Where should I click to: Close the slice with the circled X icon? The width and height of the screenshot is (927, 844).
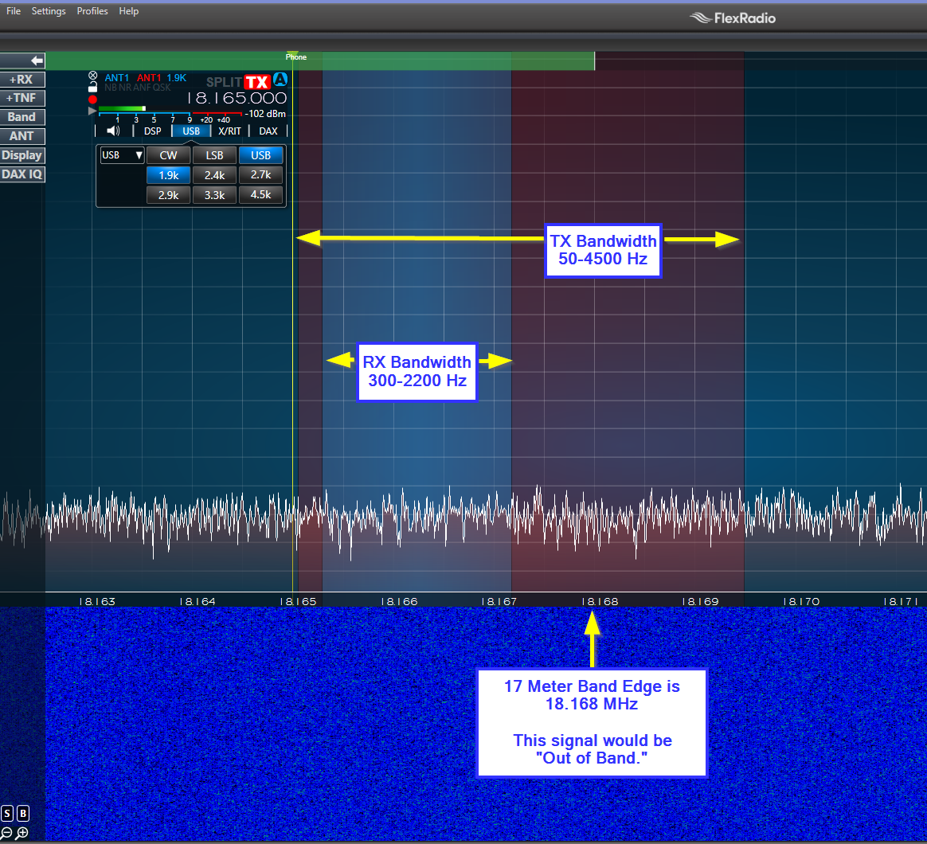point(93,76)
